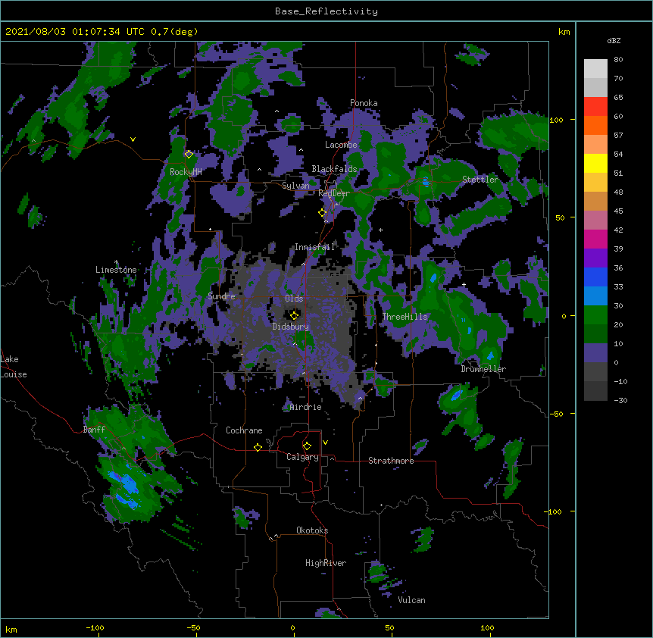Viewport: 653px width, 638px height.
Task: Pick the red 60-65 dBZ legend swatch
Action: coord(595,107)
